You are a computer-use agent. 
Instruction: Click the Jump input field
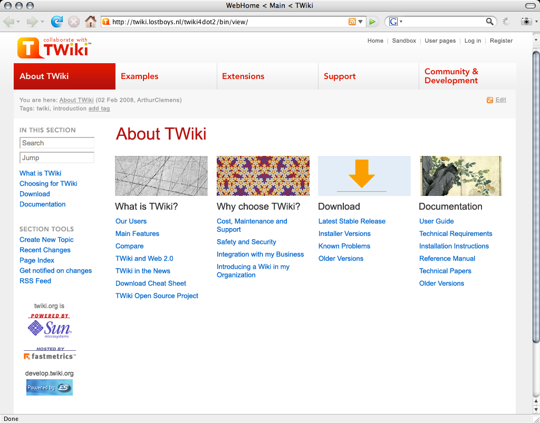click(x=57, y=157)
